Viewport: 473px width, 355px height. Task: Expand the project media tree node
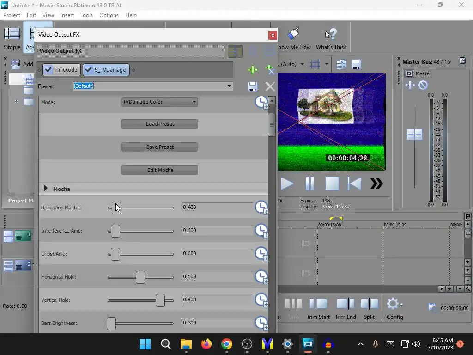pos(16,101)
